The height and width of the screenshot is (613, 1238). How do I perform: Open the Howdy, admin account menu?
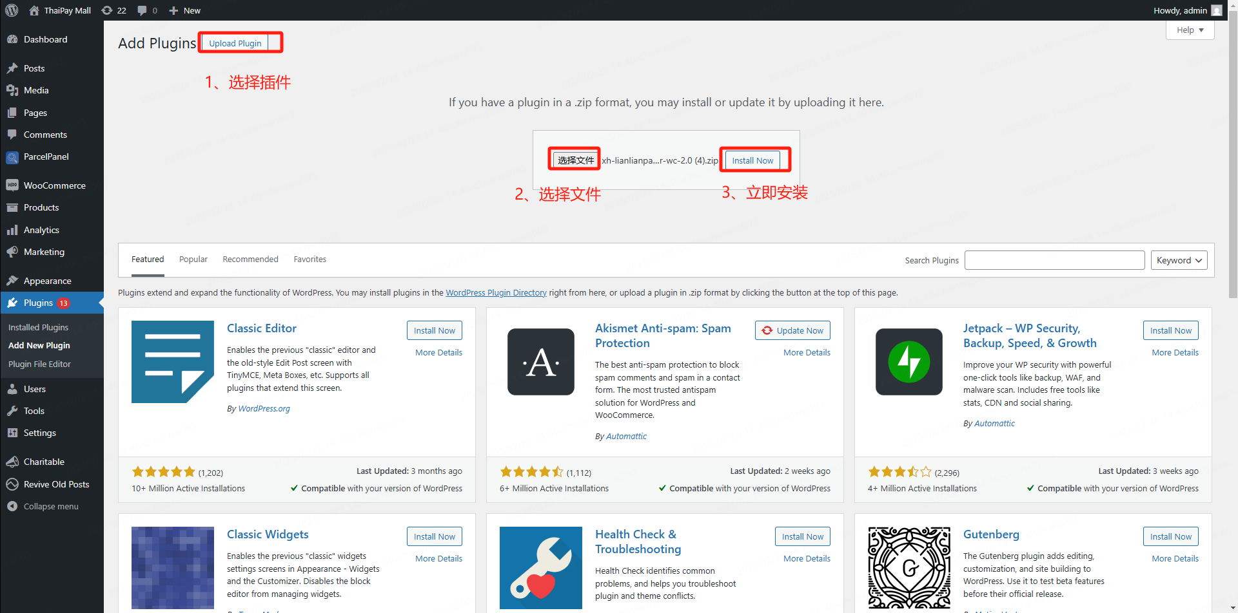pos(1188,10)
